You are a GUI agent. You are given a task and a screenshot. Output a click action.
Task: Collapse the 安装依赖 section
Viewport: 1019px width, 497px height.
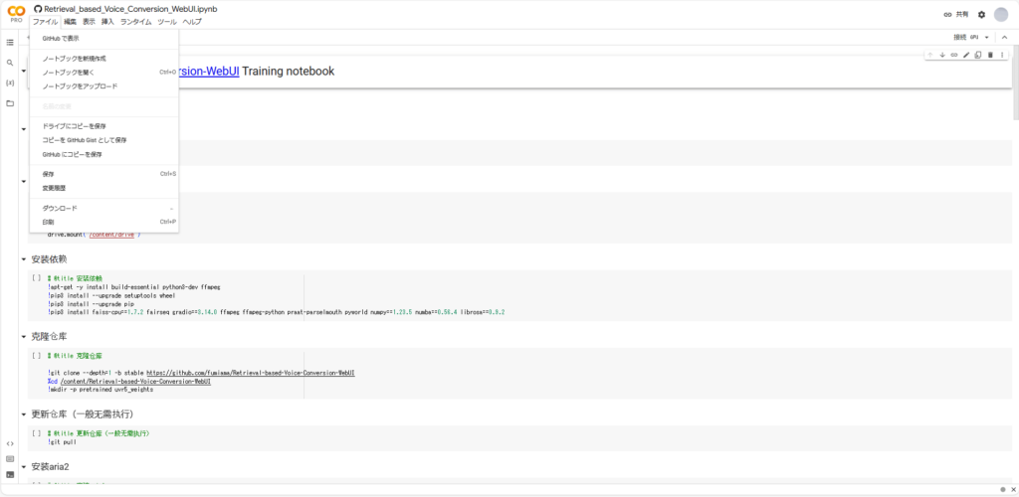coord(24,259)
